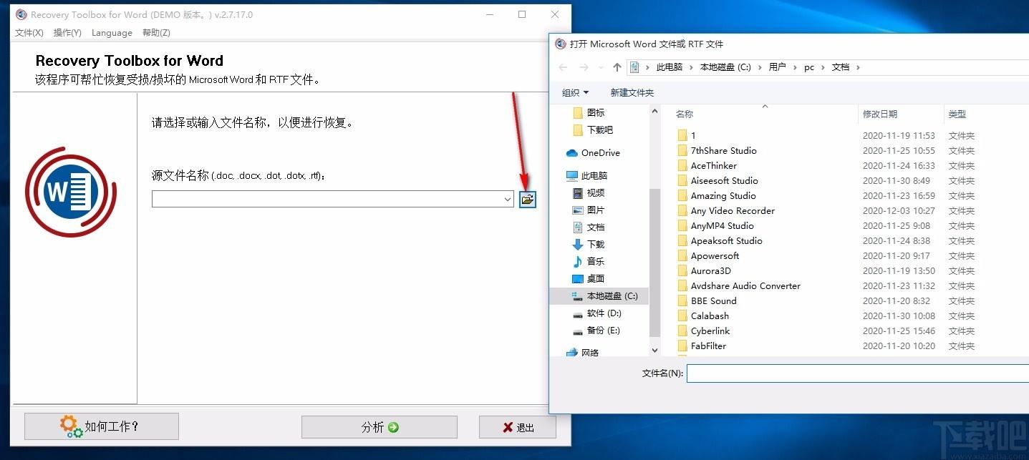Select the Amazing Studio folder
This screenshot has width=1029, height=460.
723,196
